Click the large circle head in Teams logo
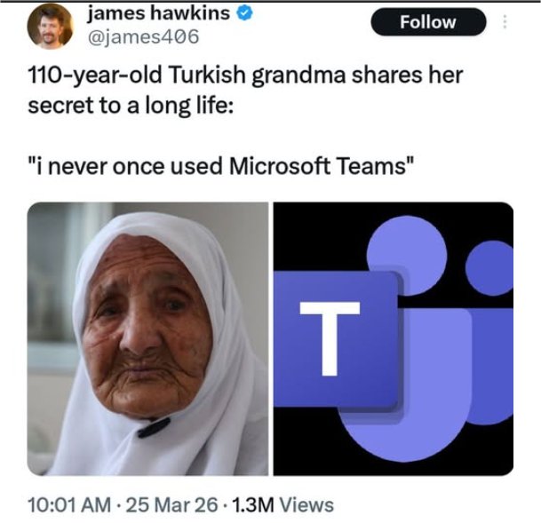This screenshot has height=523, width=541. tap(407, 255)
